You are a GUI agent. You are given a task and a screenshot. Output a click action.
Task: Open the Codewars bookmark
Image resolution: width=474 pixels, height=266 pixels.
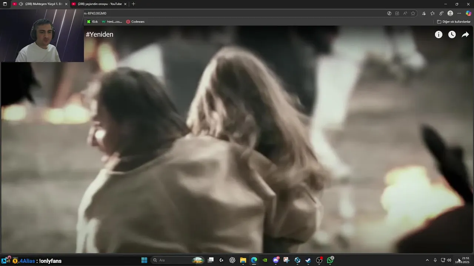[135, 22]
